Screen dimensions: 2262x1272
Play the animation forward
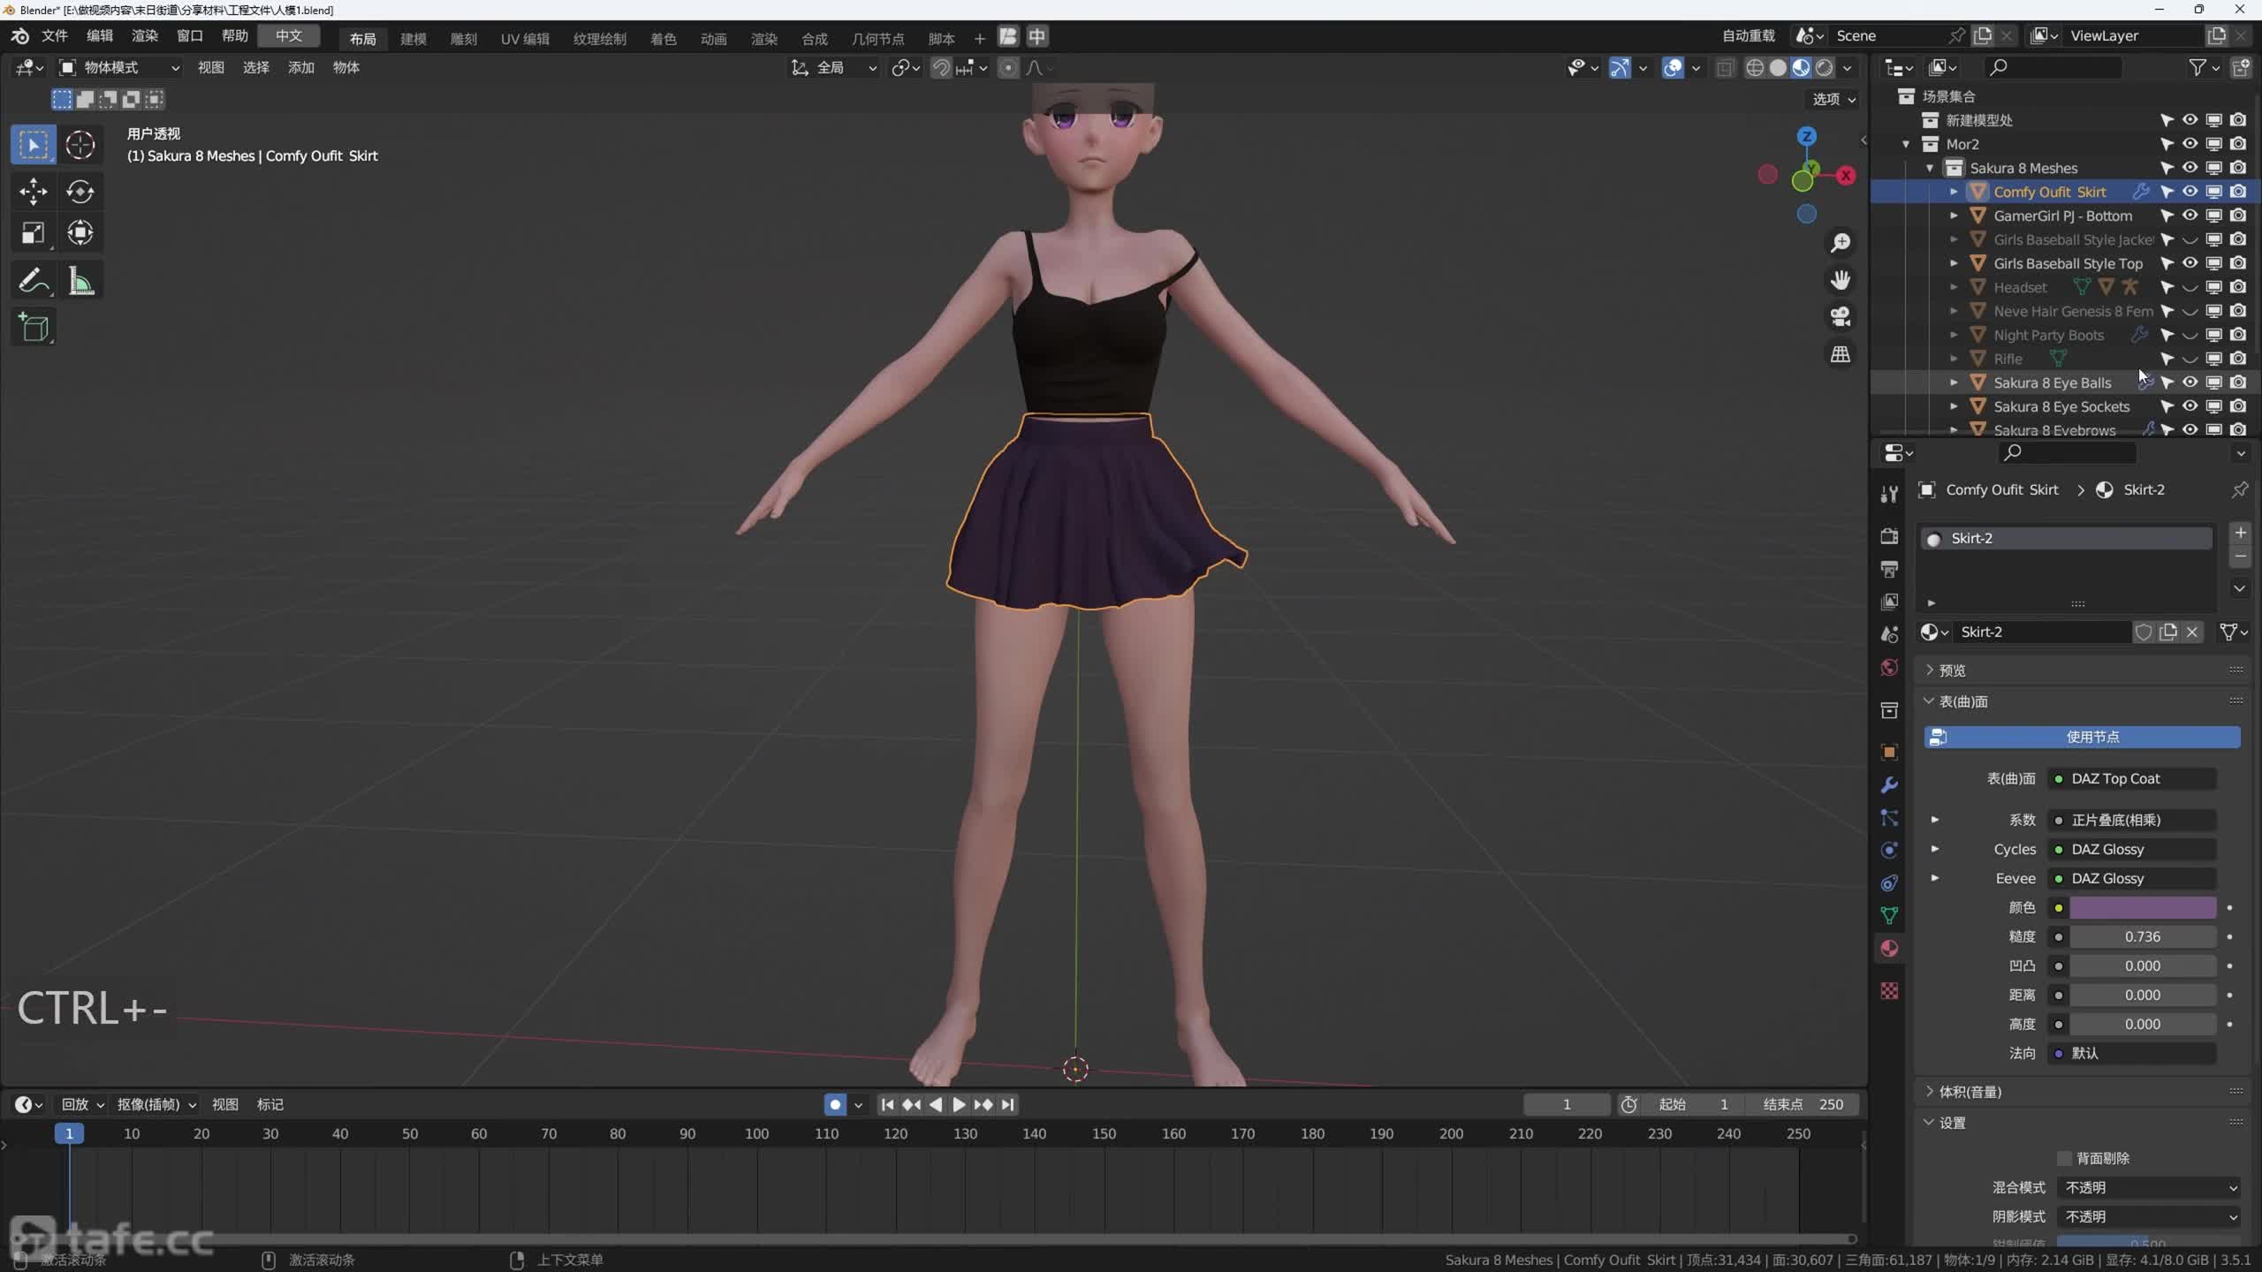[x=959, y=1104]
